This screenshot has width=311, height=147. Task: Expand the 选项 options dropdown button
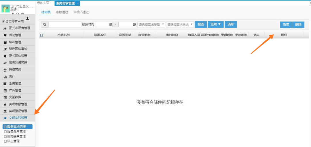[x=216, y=24]
